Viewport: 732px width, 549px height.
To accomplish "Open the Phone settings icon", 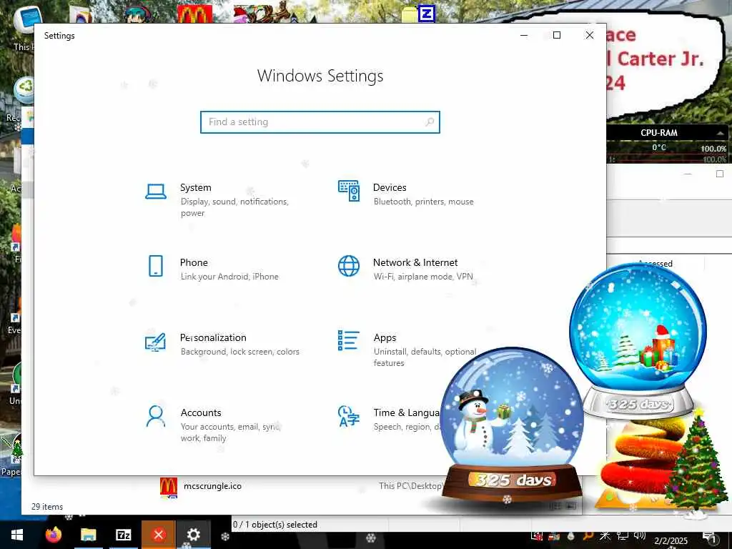I will click(155, 266).
